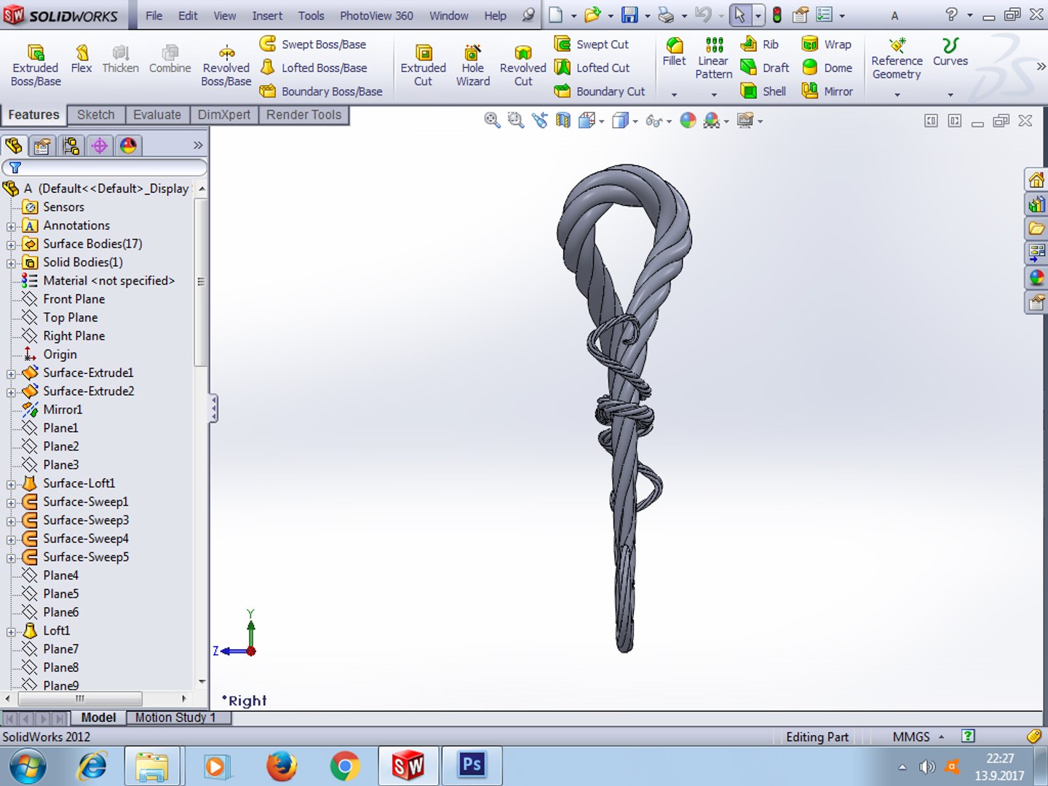Select Right Plane in feature tree

pos(74,336)
